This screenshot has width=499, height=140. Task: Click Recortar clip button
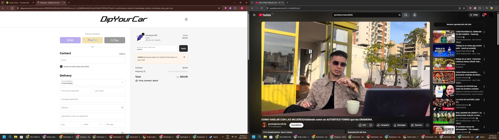[416, 125]
